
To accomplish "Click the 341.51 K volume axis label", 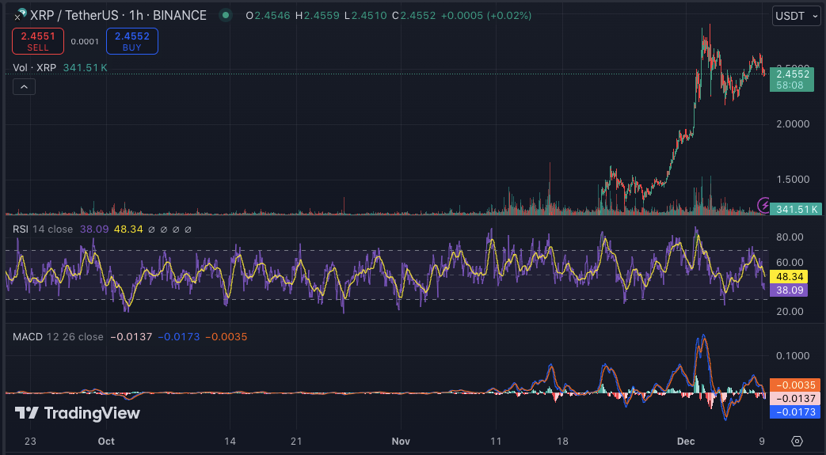I will tap(794, 209).
